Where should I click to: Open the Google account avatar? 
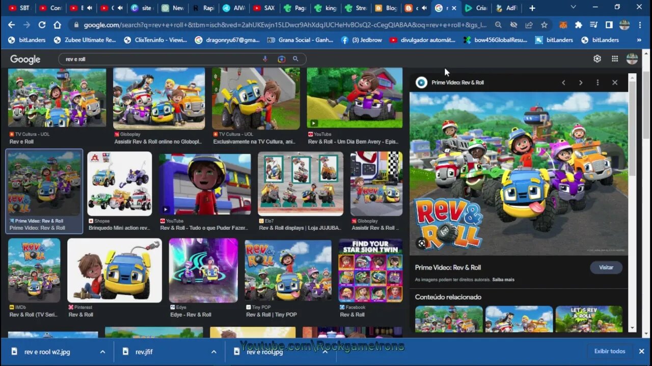click(x=632, y=58)
